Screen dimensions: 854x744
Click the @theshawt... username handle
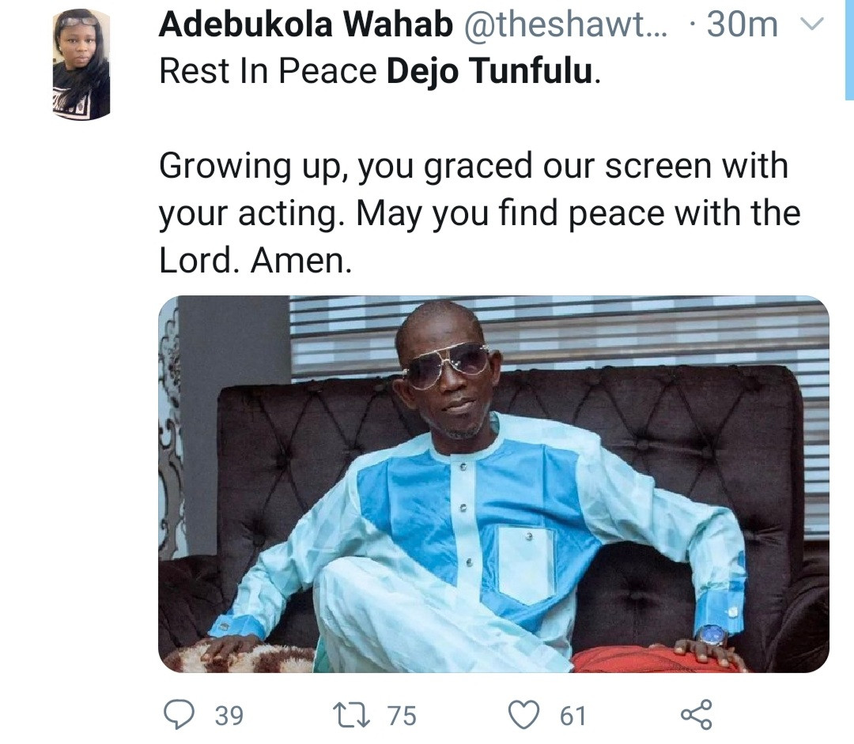click(565, 26)
